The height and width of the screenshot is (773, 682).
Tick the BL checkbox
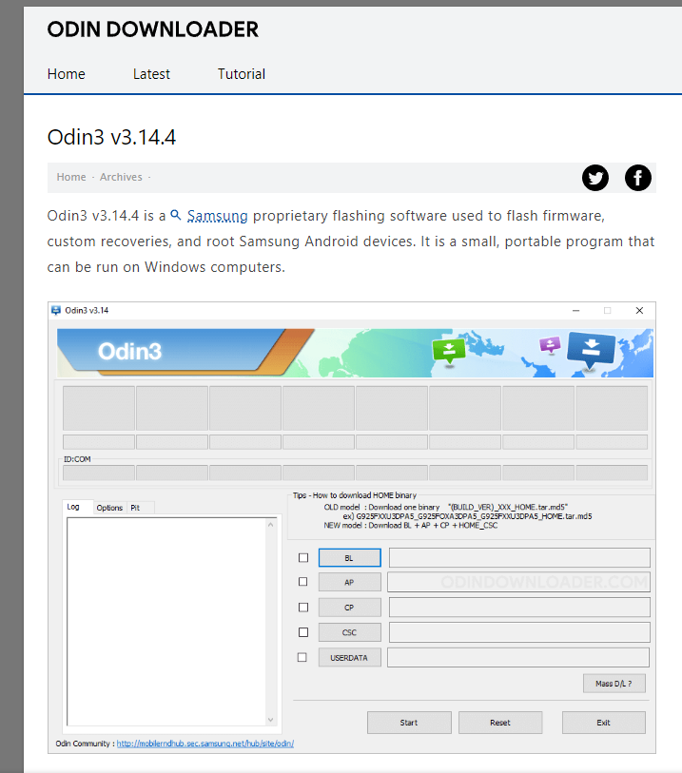(x=303, y=557)
